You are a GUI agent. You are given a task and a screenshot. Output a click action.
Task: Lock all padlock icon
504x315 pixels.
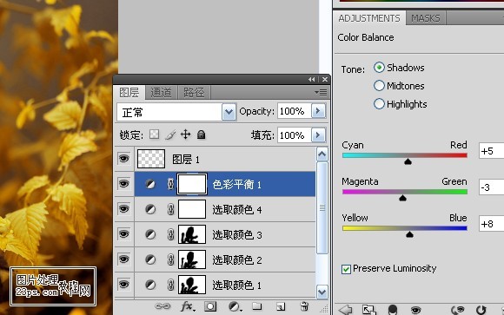[202, 135]
